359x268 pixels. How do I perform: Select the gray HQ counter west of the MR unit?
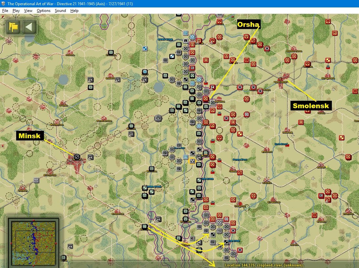point(165,153)
